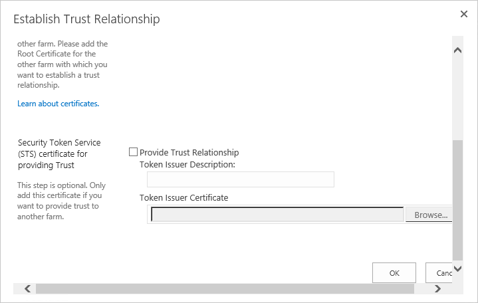
Task: Click the Establish Trust Relationship dialog title
Action: point(86,19)
